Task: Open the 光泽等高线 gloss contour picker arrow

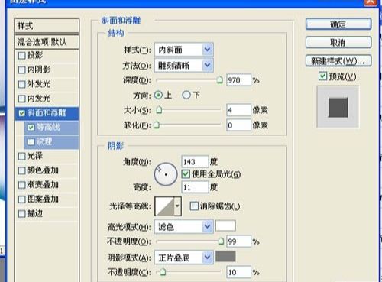Action: [177, 206]
